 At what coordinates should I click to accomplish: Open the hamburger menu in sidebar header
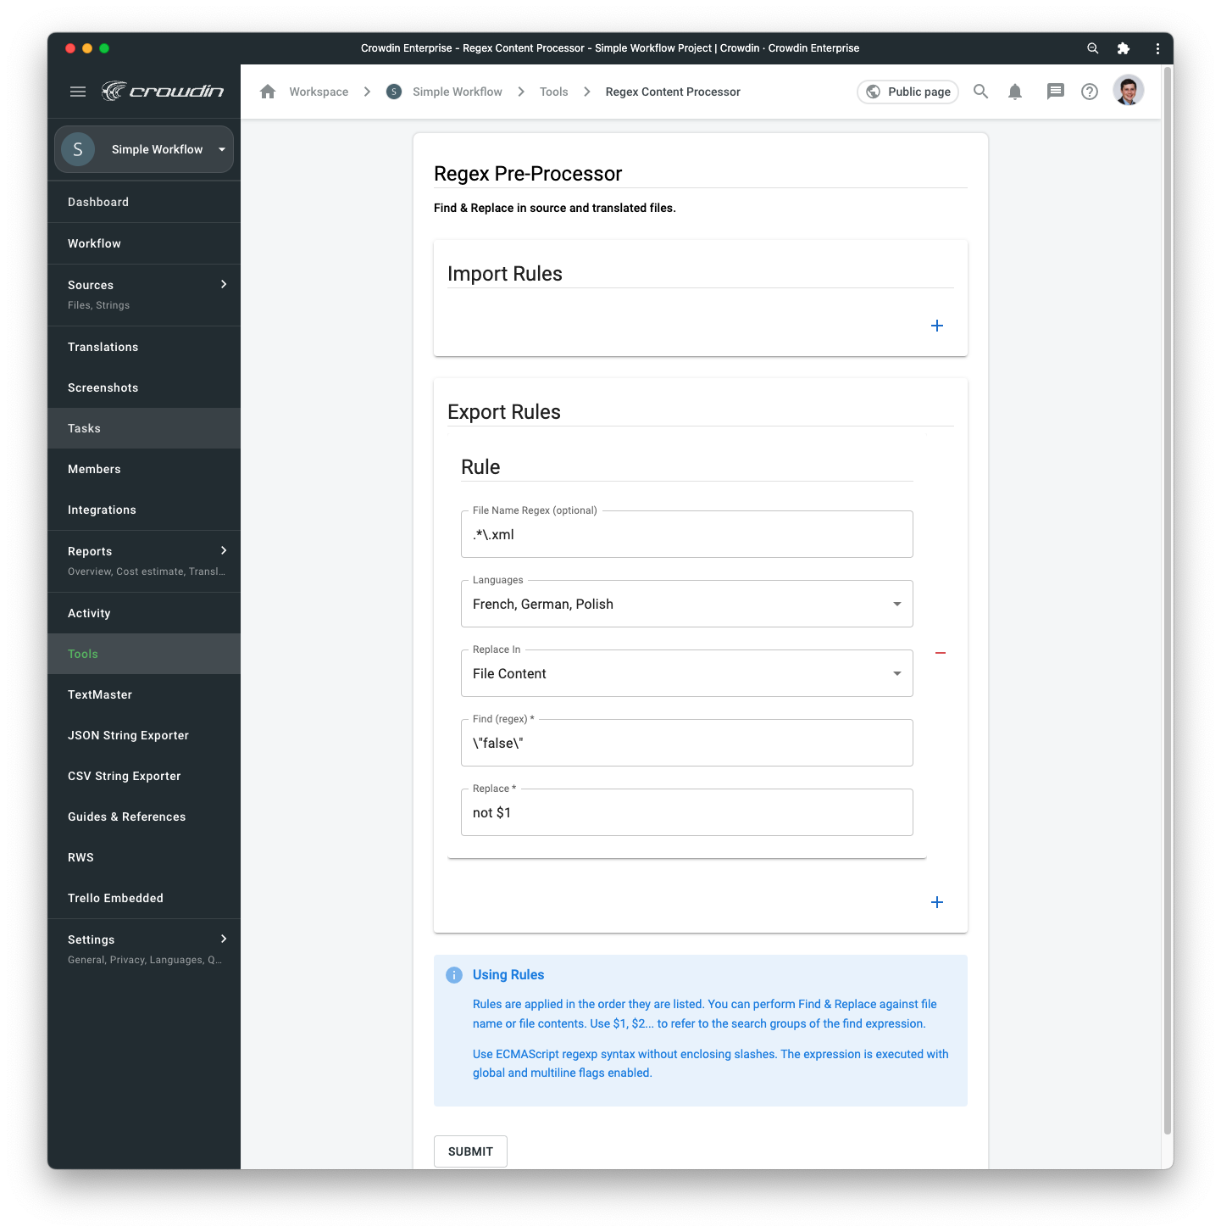(x=78, y=92)
